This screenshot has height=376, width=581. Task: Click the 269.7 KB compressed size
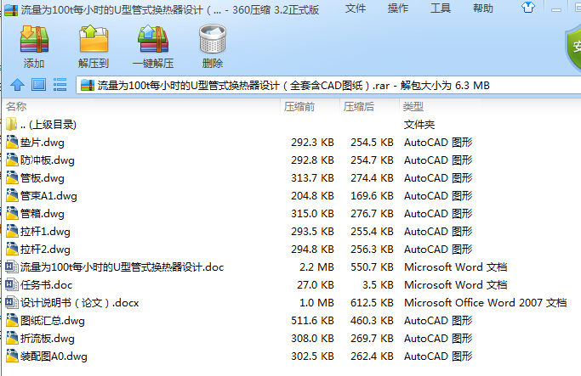(372, 339)
